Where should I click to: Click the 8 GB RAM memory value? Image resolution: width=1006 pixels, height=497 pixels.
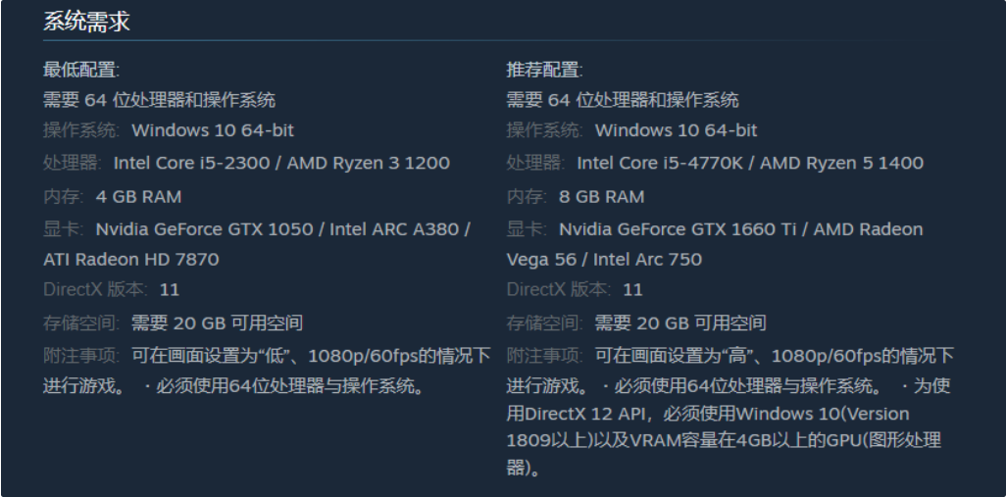(x=601, y=196)
